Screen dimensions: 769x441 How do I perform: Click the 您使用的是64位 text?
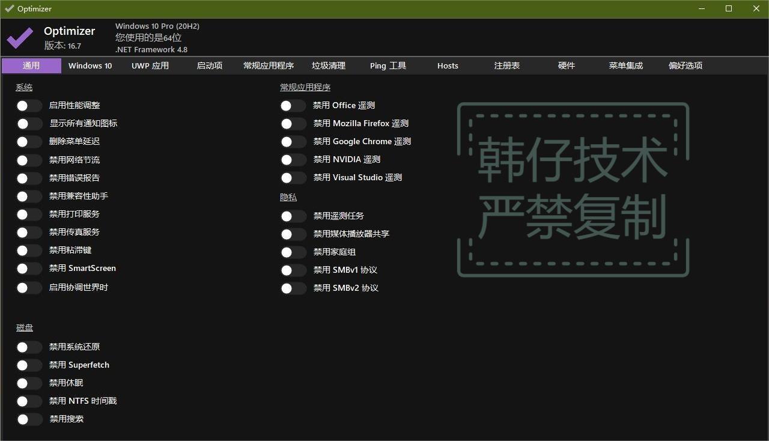pos(148,38)
